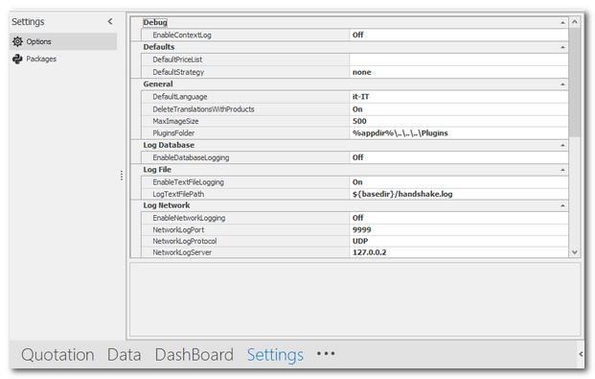Click the property grid vertical scrollbar thumb
The image size is (595, 379).
575,83
